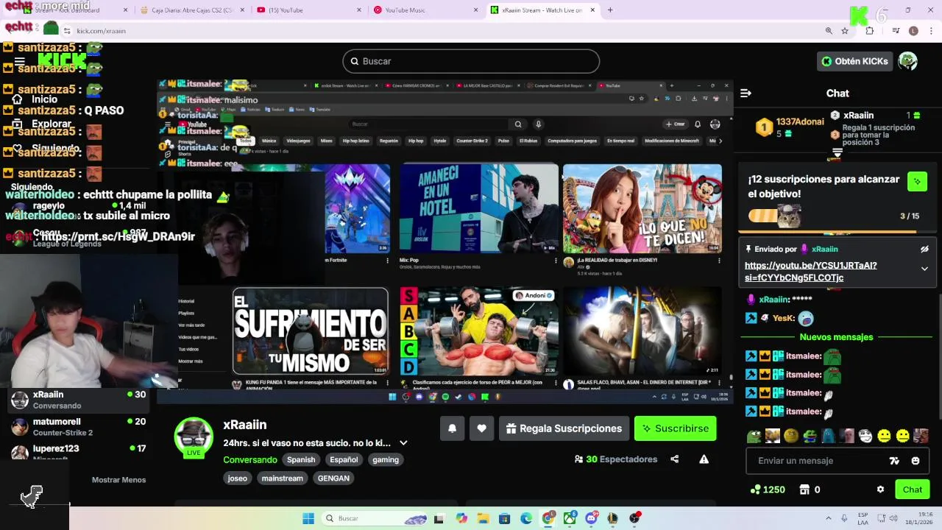Hide the pinned message

pyautogui.click(x=924, y=250)
